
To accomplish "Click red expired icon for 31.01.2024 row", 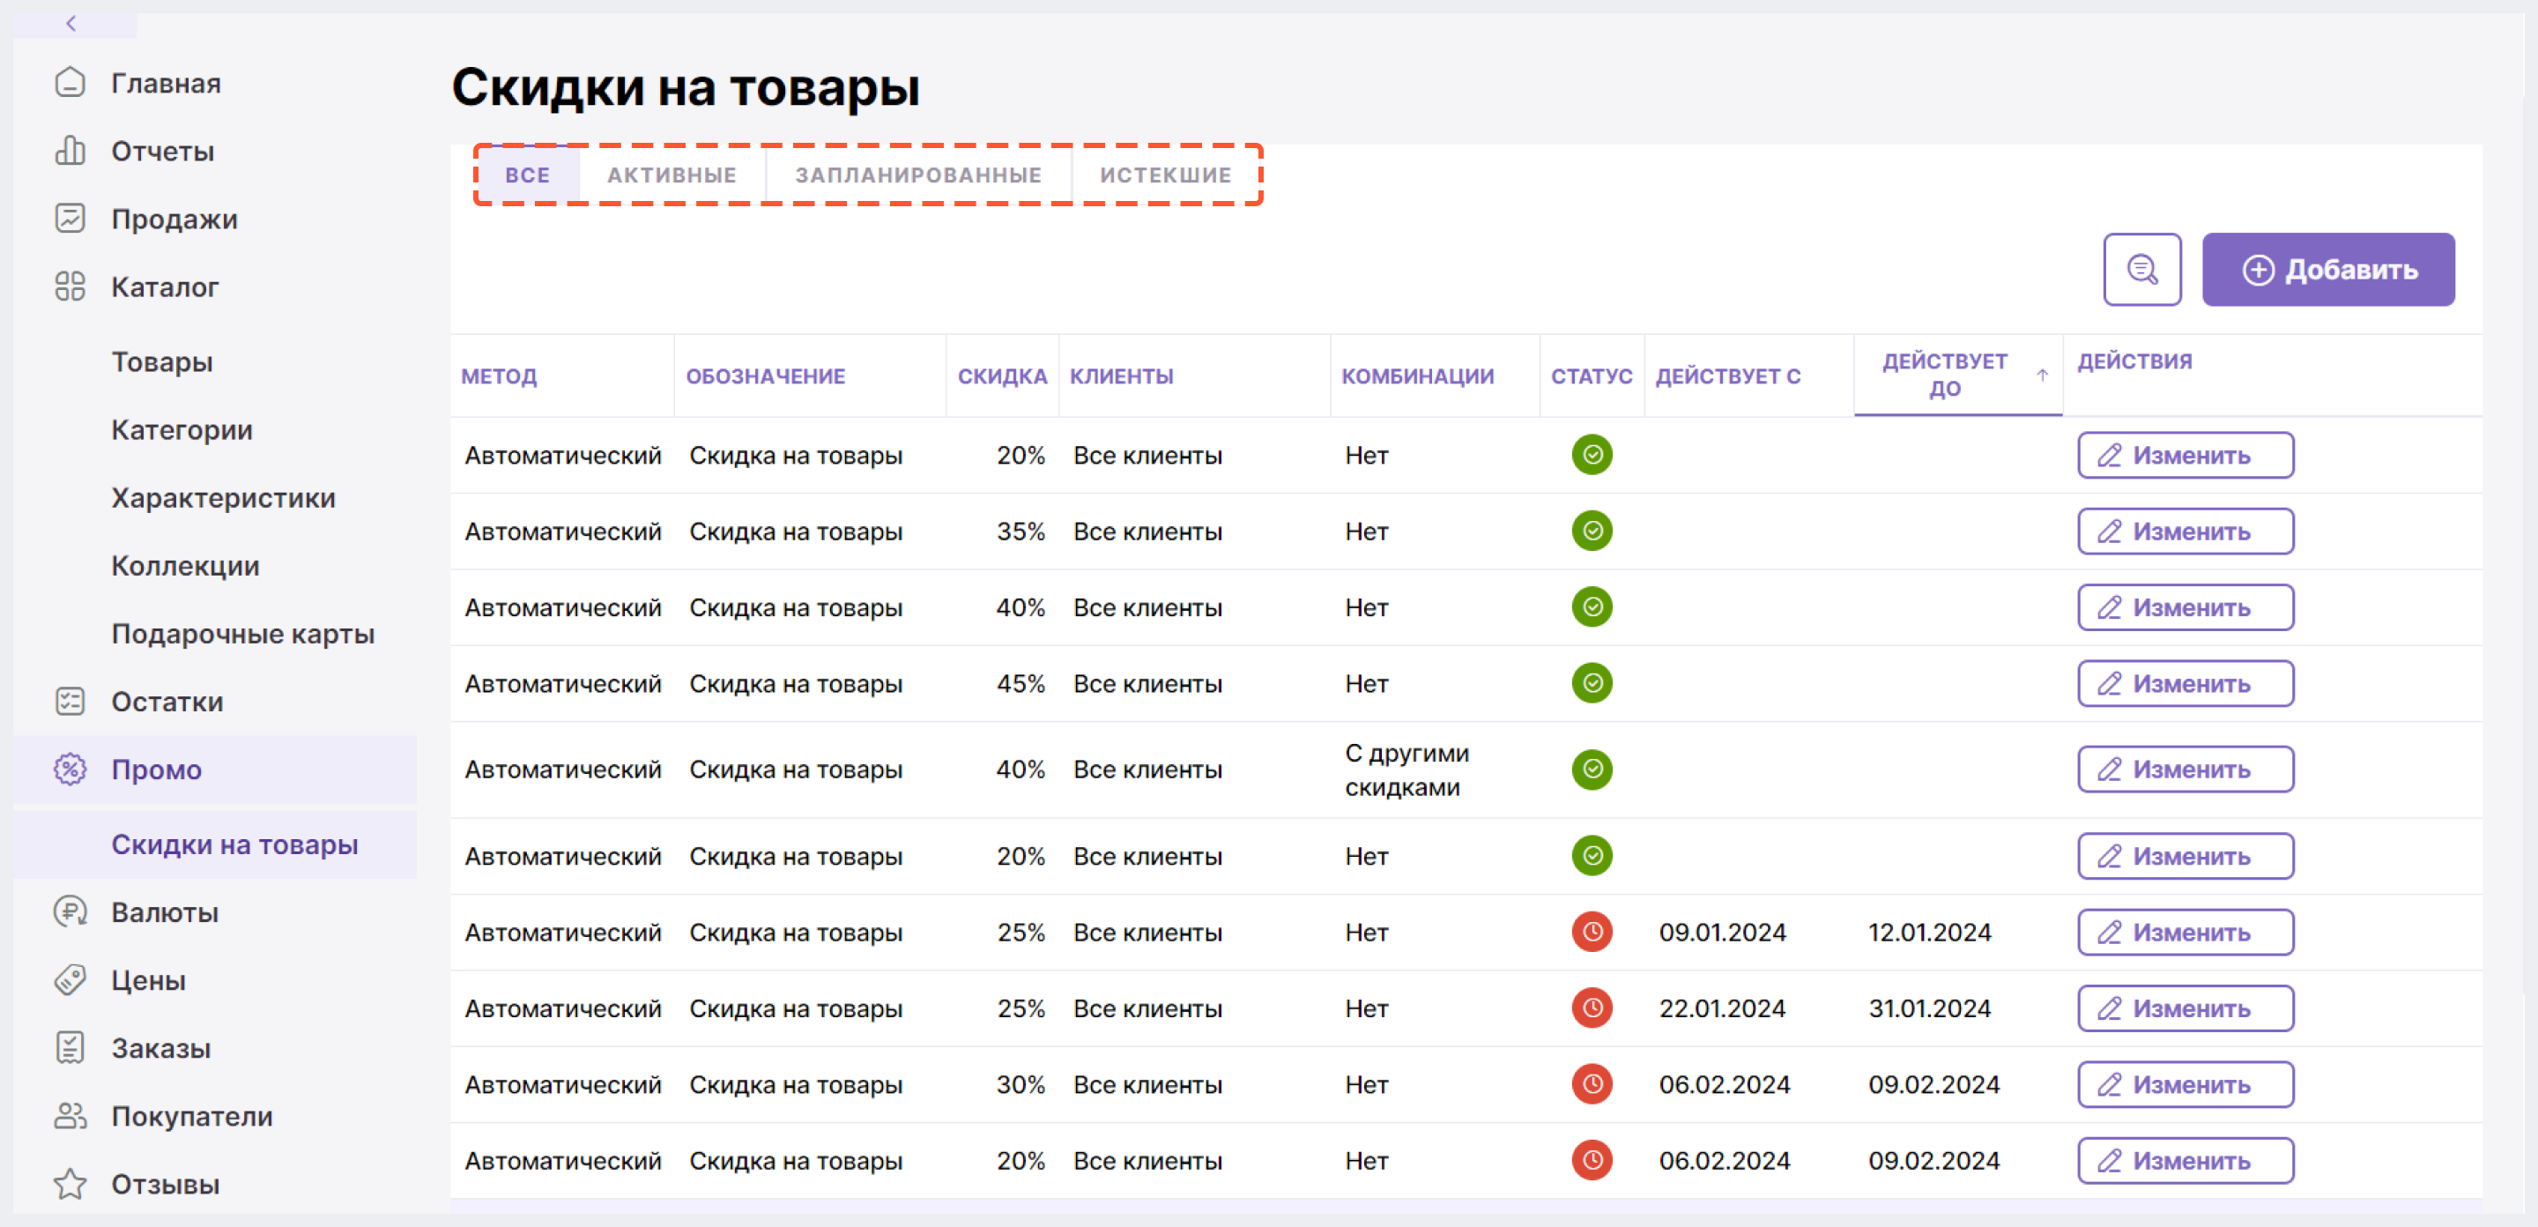I will point(1592,1008).
